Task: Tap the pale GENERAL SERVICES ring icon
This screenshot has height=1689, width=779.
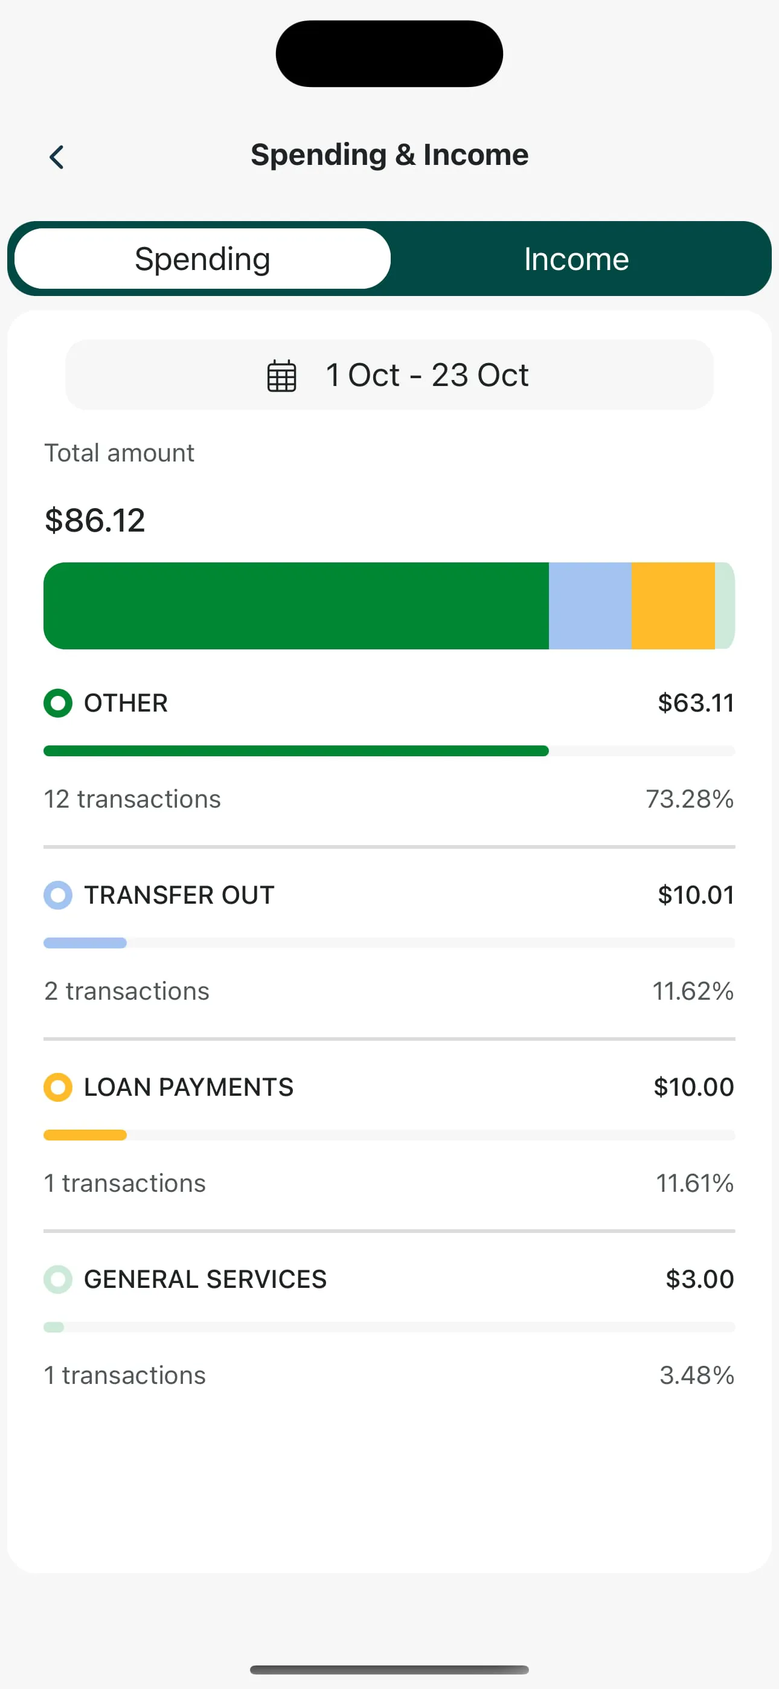Action: point(58,1279)
